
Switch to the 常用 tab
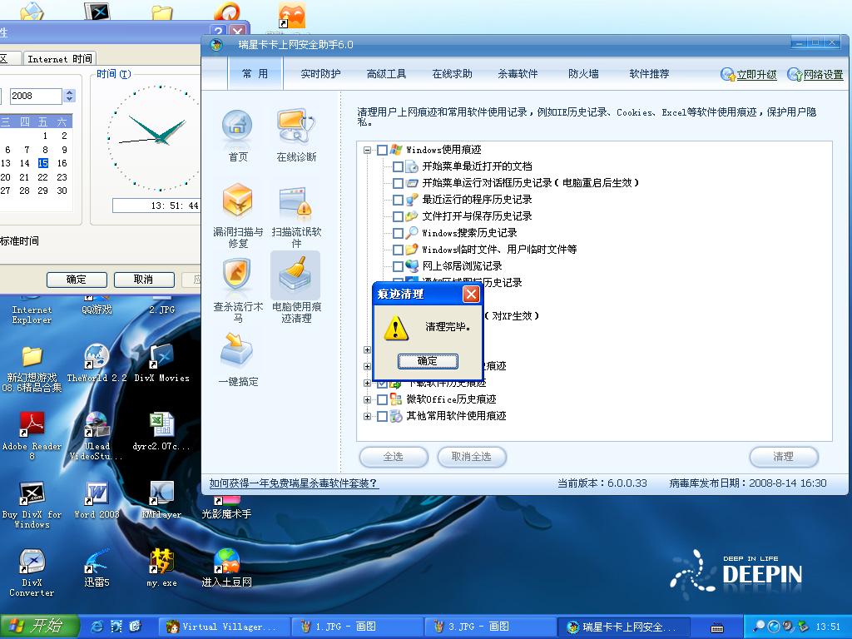coord(255,73)
